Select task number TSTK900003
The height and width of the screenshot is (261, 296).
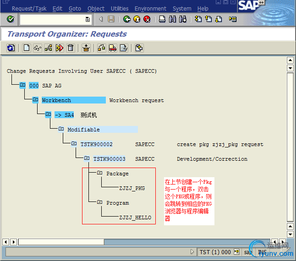tap(110, 159)
